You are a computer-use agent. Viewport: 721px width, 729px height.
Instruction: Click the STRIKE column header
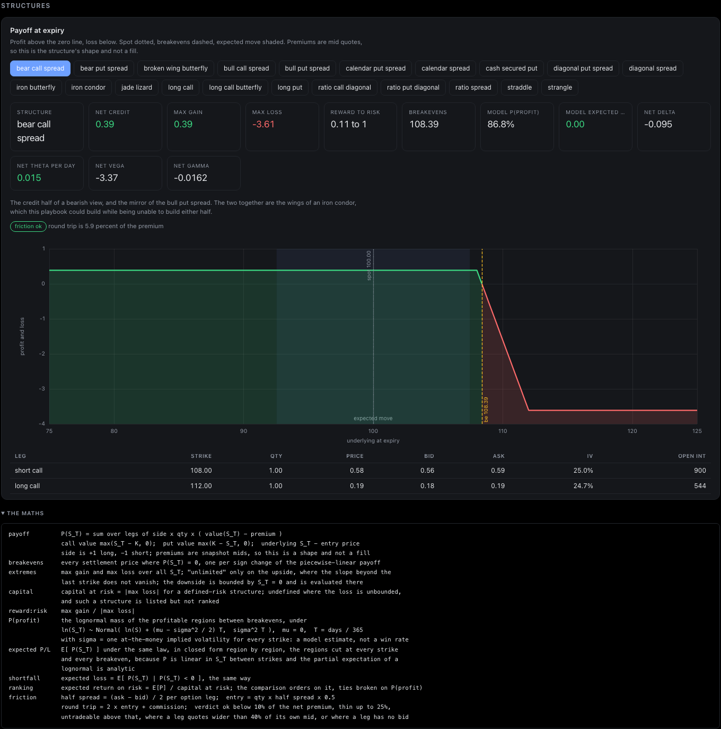[x=201, y=456]
